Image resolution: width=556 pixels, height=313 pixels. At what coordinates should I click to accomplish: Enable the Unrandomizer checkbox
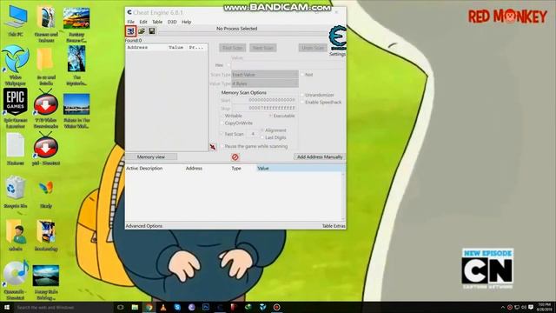302,95
